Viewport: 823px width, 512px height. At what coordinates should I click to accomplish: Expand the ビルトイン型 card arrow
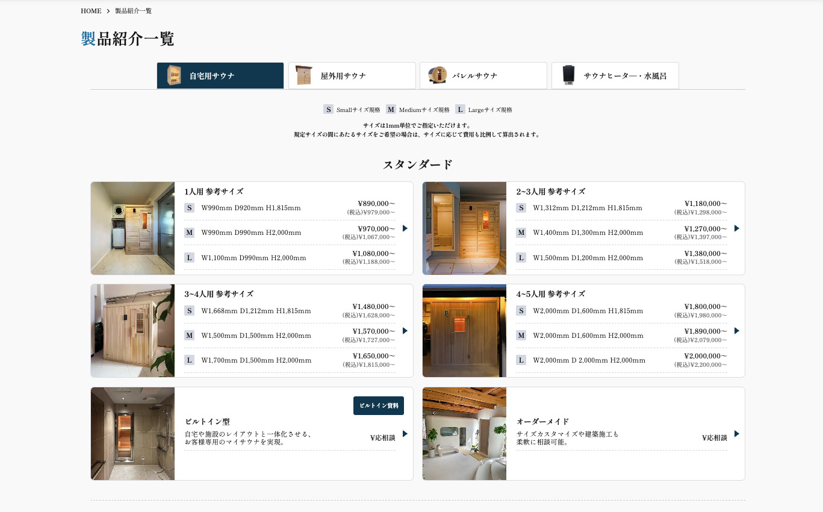pyautogui.click(x=405, y=434)
